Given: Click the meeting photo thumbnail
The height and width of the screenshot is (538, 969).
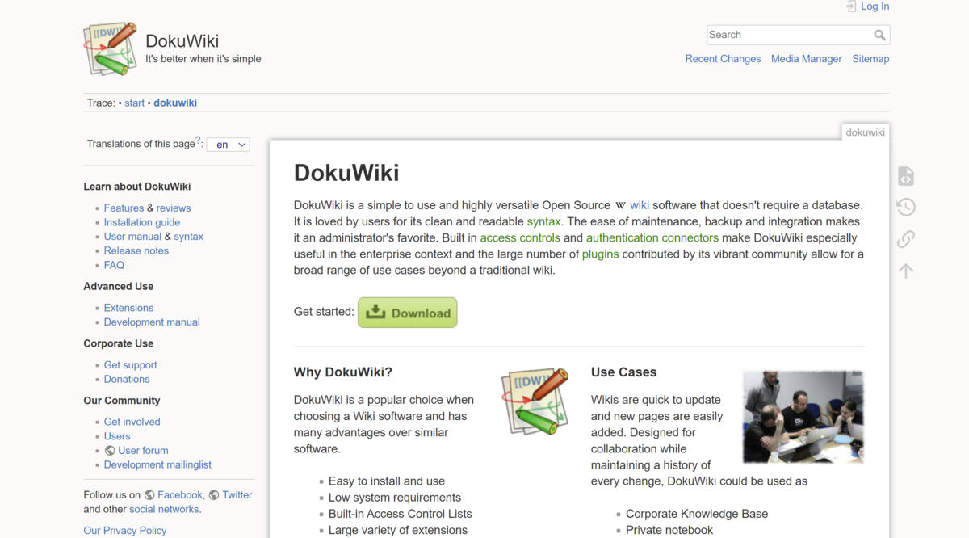Looking at the screenshot, I should tap(803, 417).
